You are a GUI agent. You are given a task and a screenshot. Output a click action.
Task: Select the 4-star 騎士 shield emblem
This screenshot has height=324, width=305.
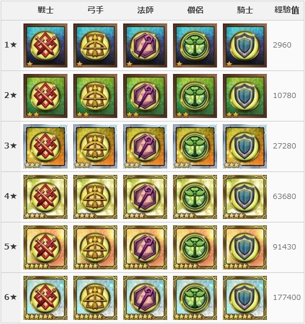(x=245, y=197)
